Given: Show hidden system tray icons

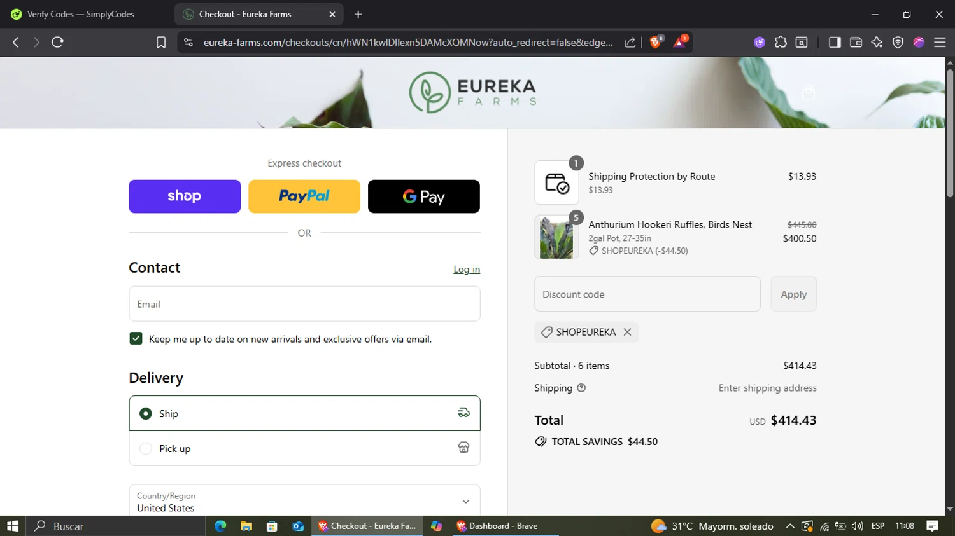Looking at the screenshot, I should [x=790, y=526].
